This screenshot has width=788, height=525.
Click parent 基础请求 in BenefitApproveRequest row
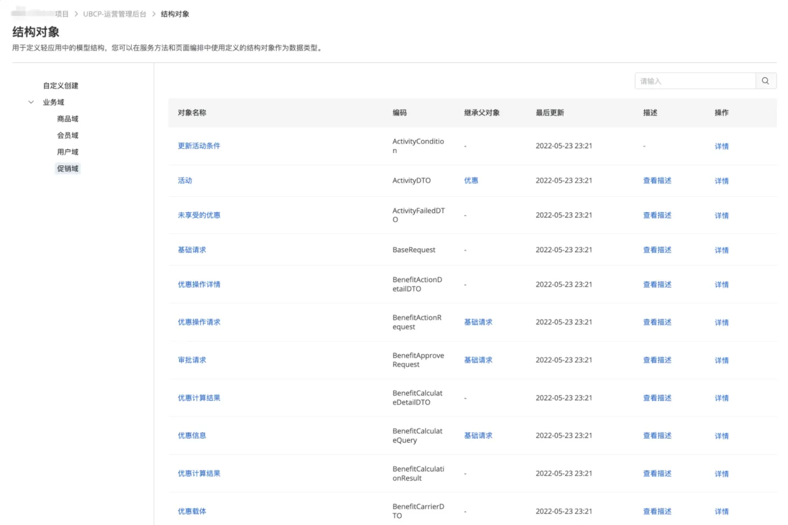pyautogui.click(x=478, y=360)
